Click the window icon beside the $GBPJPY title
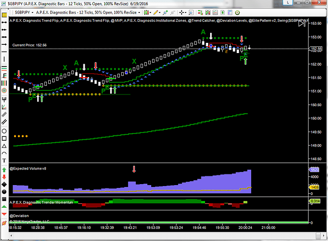This screenshot has height=241, width=328. pos(3,3)
